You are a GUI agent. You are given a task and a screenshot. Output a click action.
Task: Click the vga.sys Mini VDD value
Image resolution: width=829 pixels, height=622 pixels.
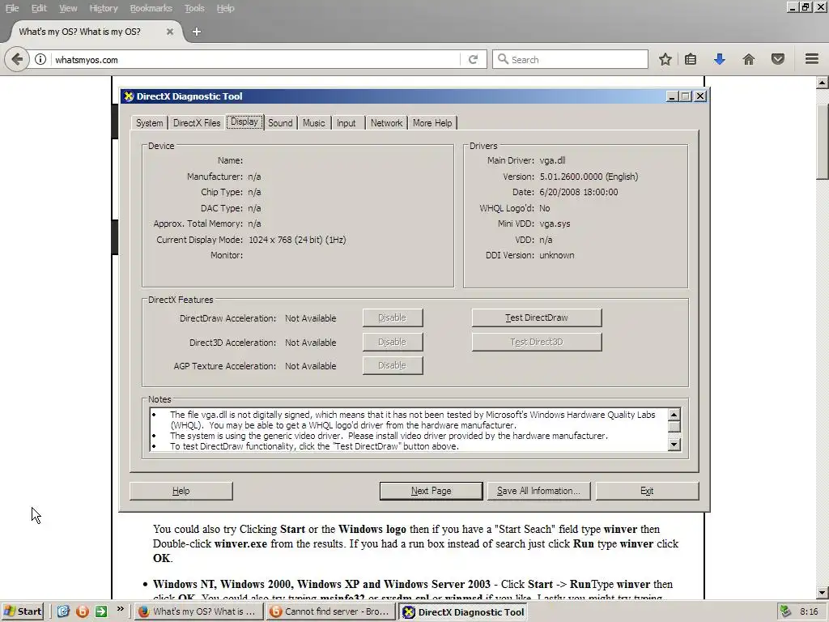(x=555, y=224)
